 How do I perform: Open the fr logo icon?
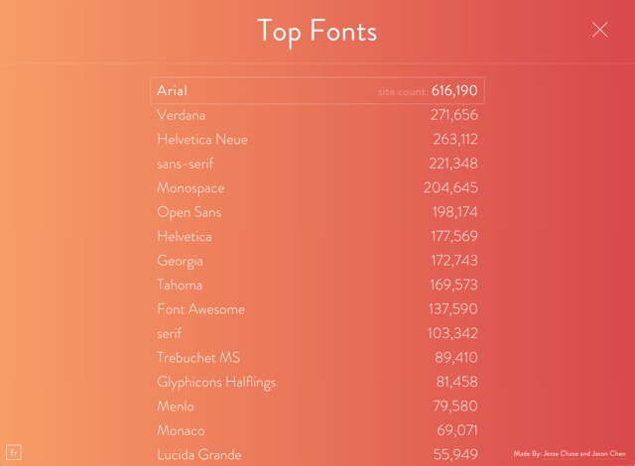click(x=14, y=452)
